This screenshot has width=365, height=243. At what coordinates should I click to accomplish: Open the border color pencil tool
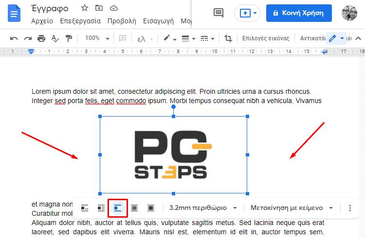click(170, 38)
